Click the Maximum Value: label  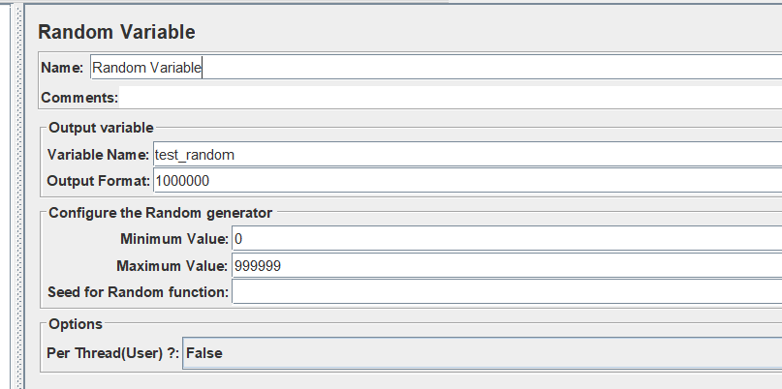[x=172, y=266]
